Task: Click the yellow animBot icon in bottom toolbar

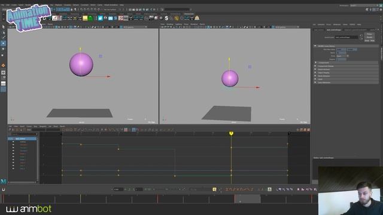Action: [214, 189]
